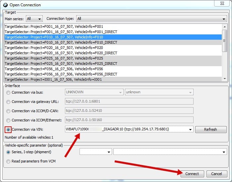Click target list scrollbar up arrow
The image size is (232, 182).
coord(225,27)
